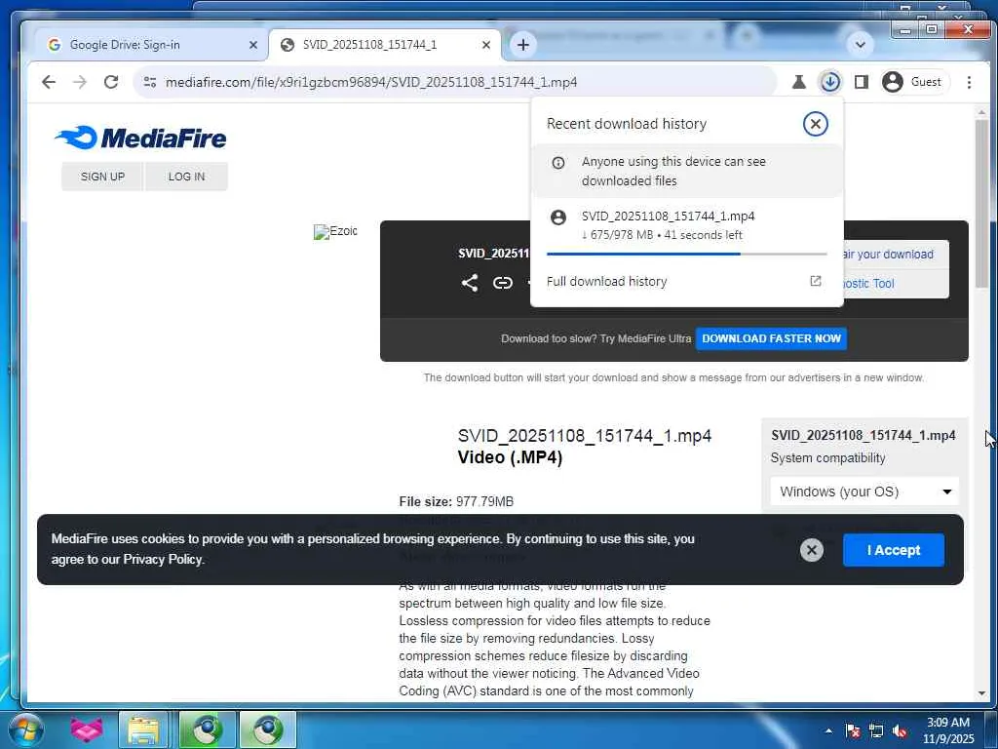Close the Google Drive: Sign-in tab
The height and width of the screenshot is (749, 998).
[252, 45]
